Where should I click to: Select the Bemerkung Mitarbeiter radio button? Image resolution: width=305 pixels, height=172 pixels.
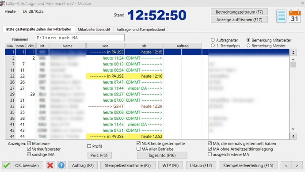coord(248,40)
